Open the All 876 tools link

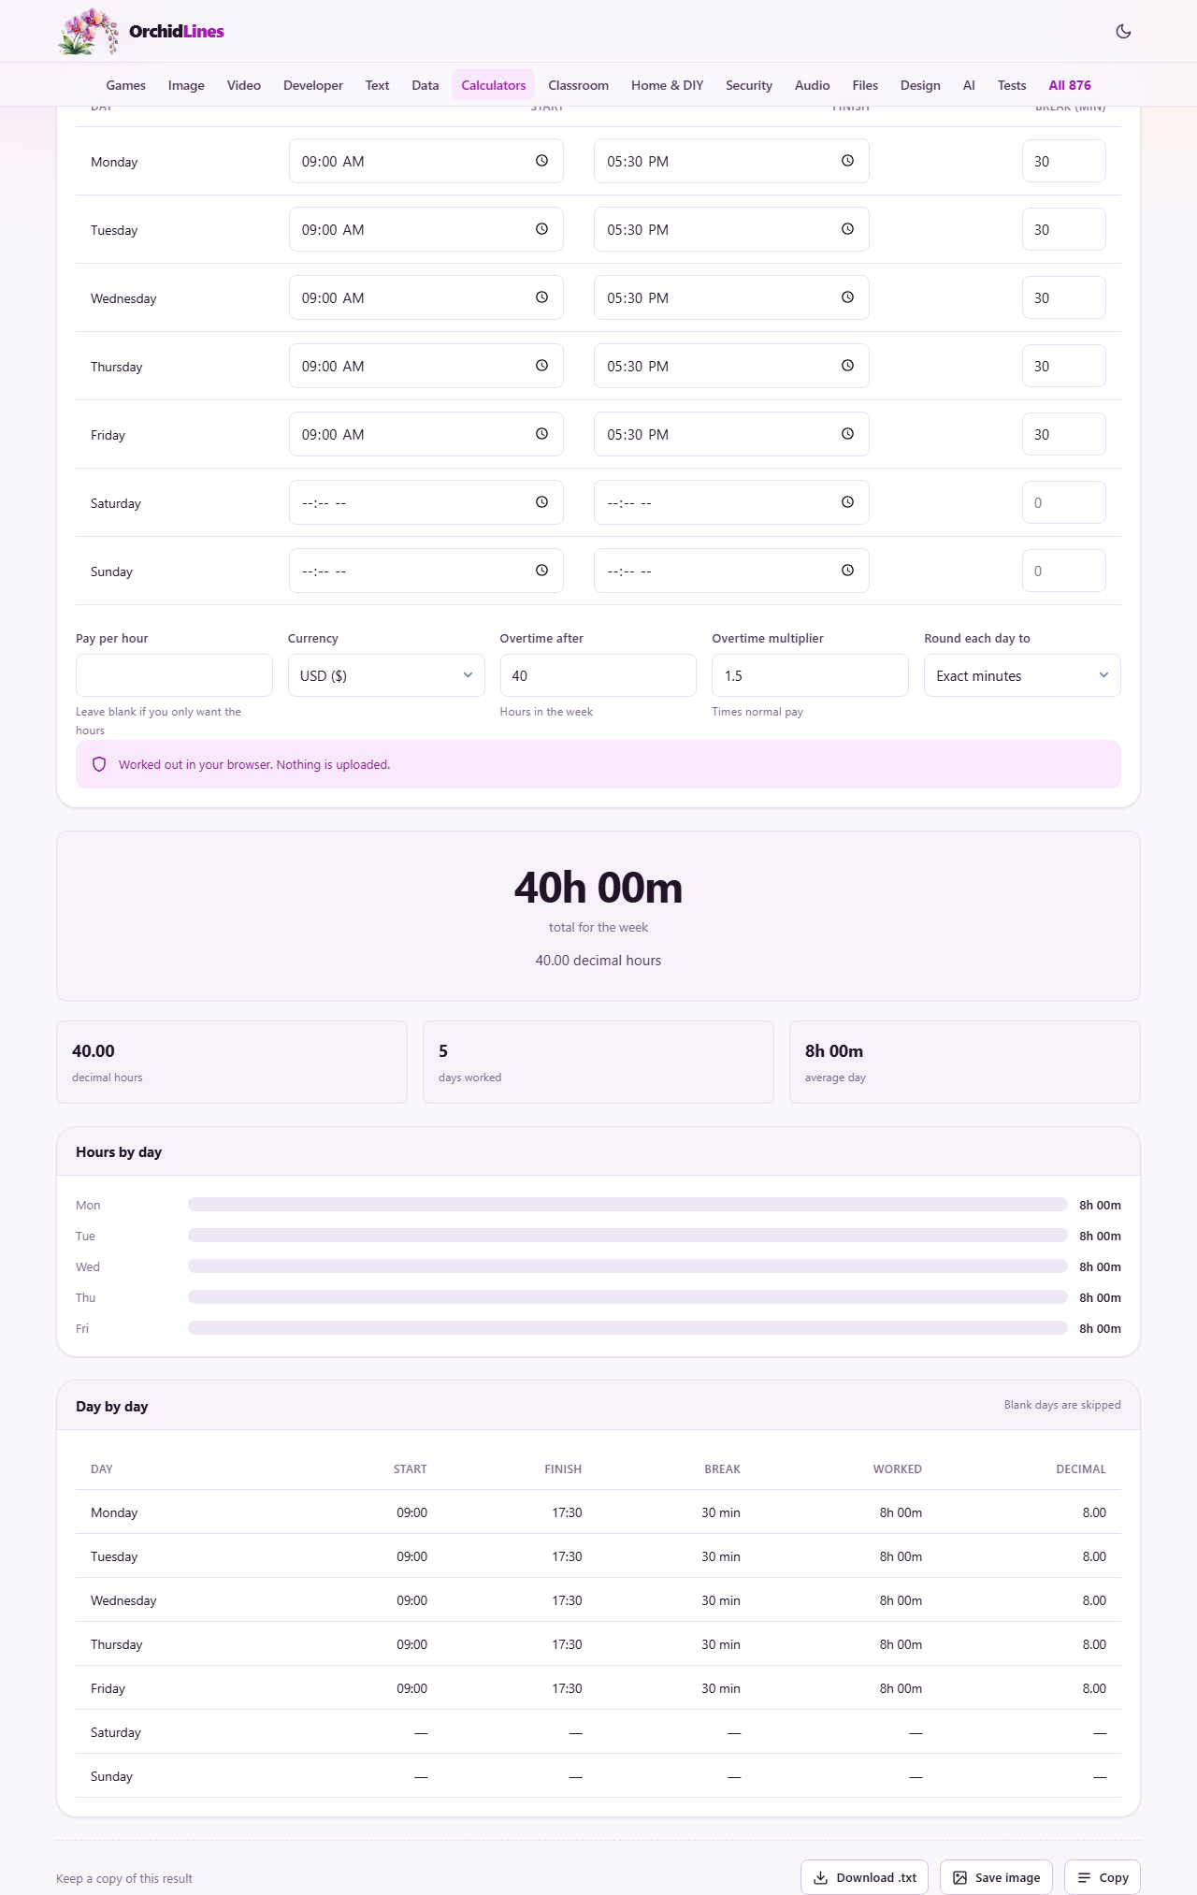click(x=1070, y=85)
